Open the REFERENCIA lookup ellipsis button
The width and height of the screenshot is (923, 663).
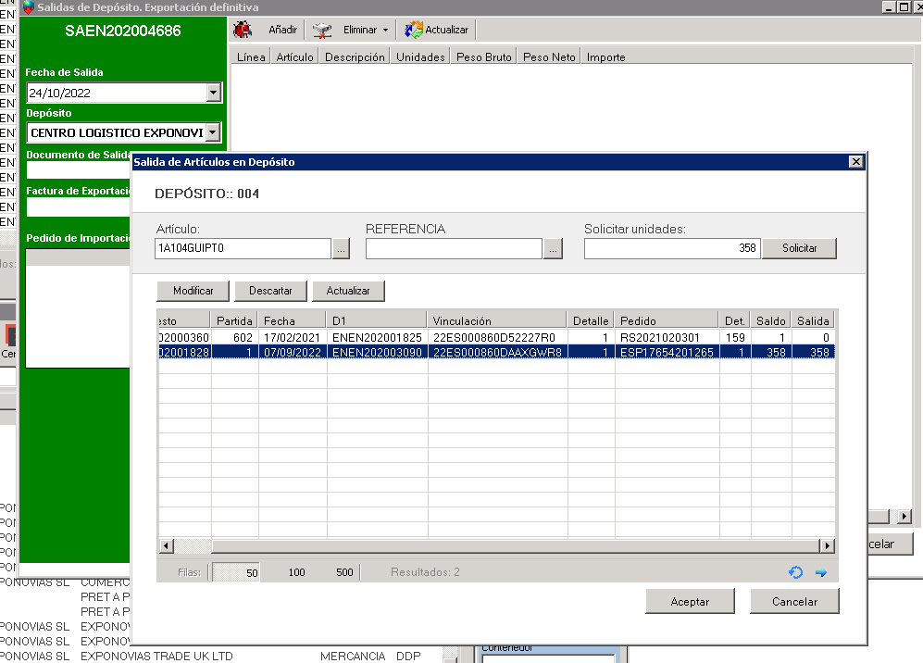pos(553,248)
